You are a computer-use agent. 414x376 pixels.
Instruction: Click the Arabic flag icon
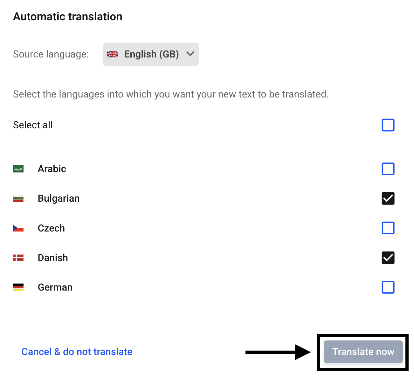pos(18,169)
